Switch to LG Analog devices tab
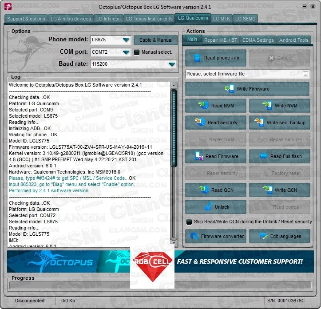Screen dimensions: 321x309 point(71,19)
